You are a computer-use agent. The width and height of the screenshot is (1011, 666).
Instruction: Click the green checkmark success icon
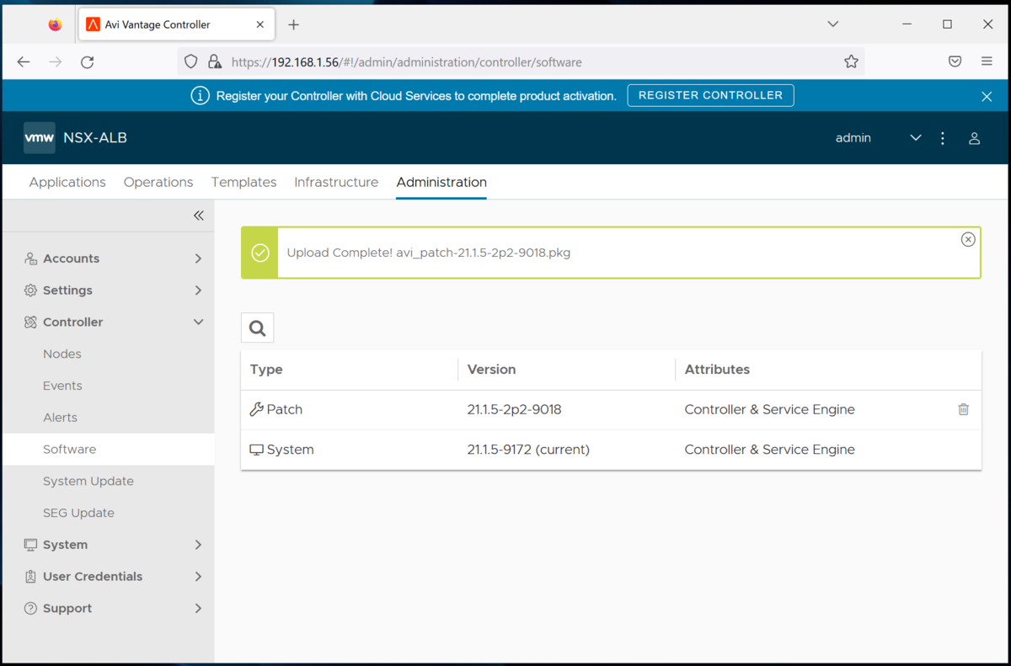pyautogui.click(x=260, y=253)
